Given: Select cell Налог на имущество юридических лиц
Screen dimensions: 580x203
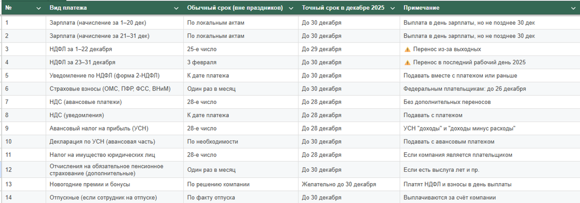Looking at the screenshot, I should pos(115,155).
